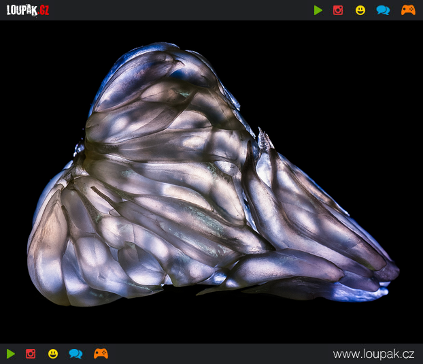Select the yellow smiley icon in the footer
Screen dimensions: 423x364
coord(53,354)
